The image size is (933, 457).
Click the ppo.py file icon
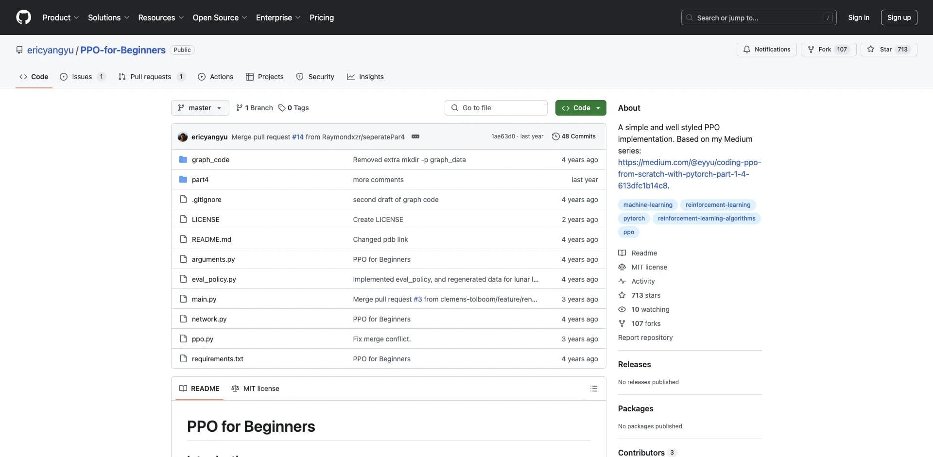pyautogui.click(x=183, y=339)
